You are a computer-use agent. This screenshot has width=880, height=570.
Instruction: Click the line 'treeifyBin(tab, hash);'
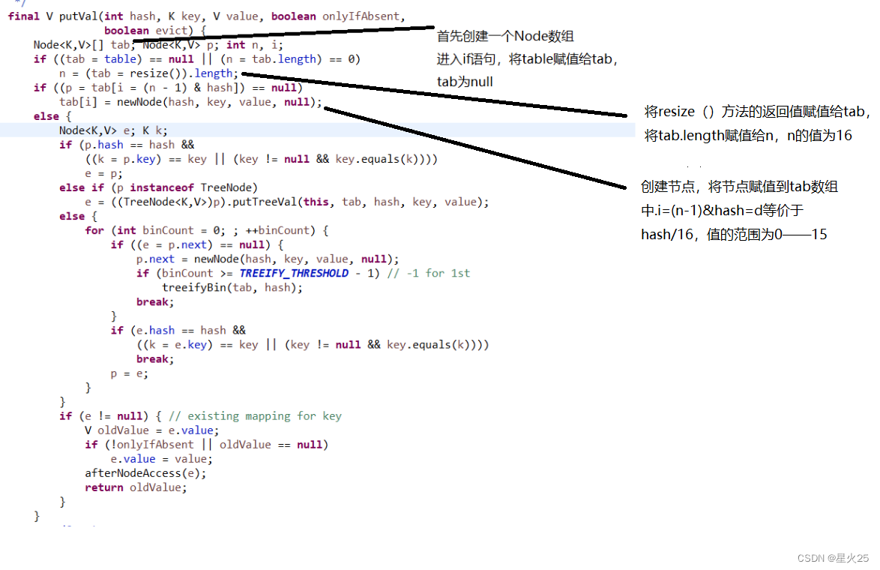(232, 287)
